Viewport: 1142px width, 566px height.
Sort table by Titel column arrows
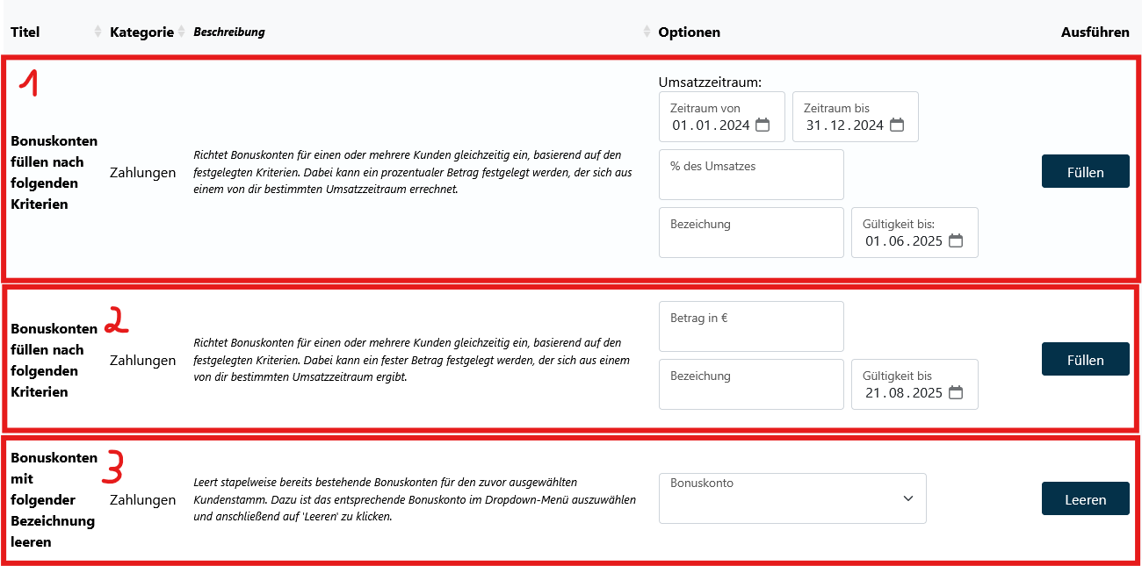click(x=98, y=32)
